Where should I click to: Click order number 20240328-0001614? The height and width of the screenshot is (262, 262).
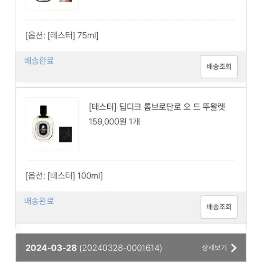pos(121,248)
